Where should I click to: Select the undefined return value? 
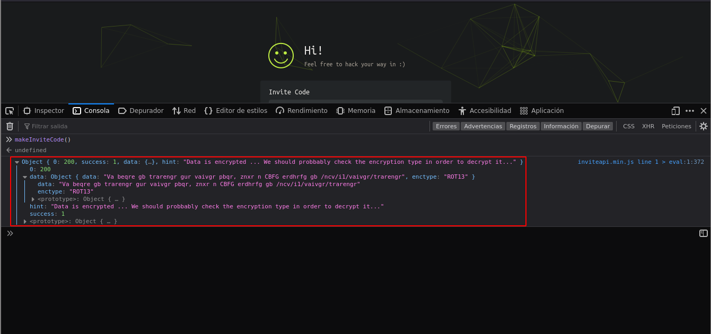pos(30,150)
